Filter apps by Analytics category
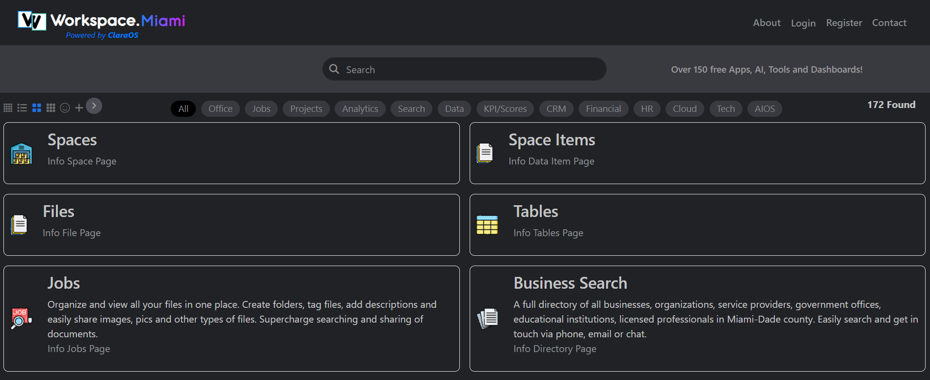Viewport: 930px width, 380px height. tap(360, 109)
